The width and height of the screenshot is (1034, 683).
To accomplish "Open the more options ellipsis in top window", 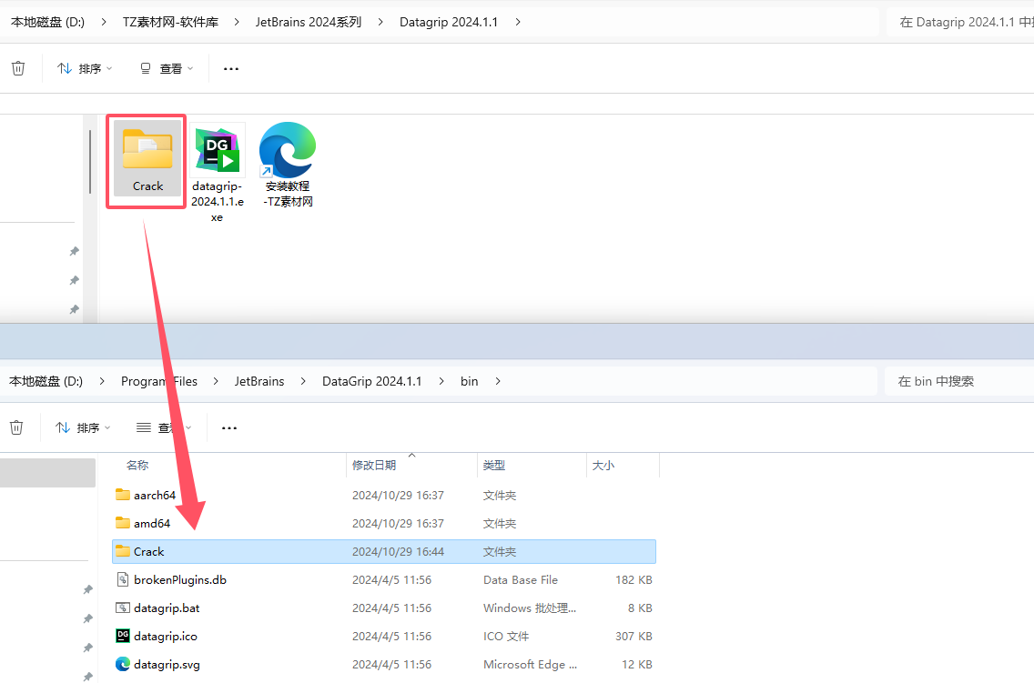I will click(231, 68).
